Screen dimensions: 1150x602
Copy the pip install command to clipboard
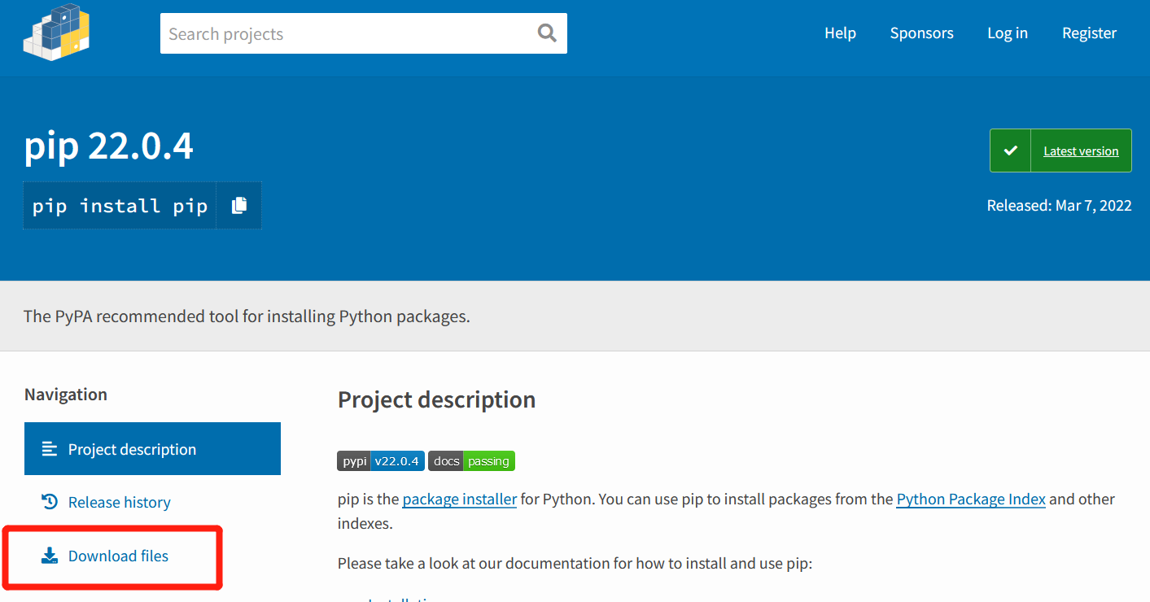click(238, 206)
